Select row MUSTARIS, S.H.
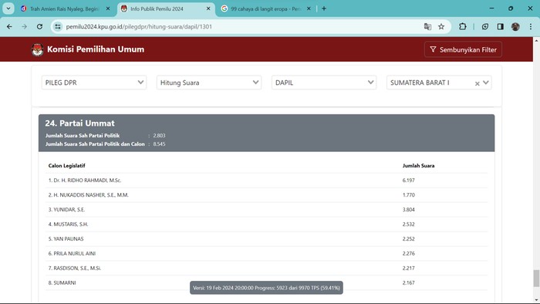Screen dimensions: 540x304 coord(267,224)
